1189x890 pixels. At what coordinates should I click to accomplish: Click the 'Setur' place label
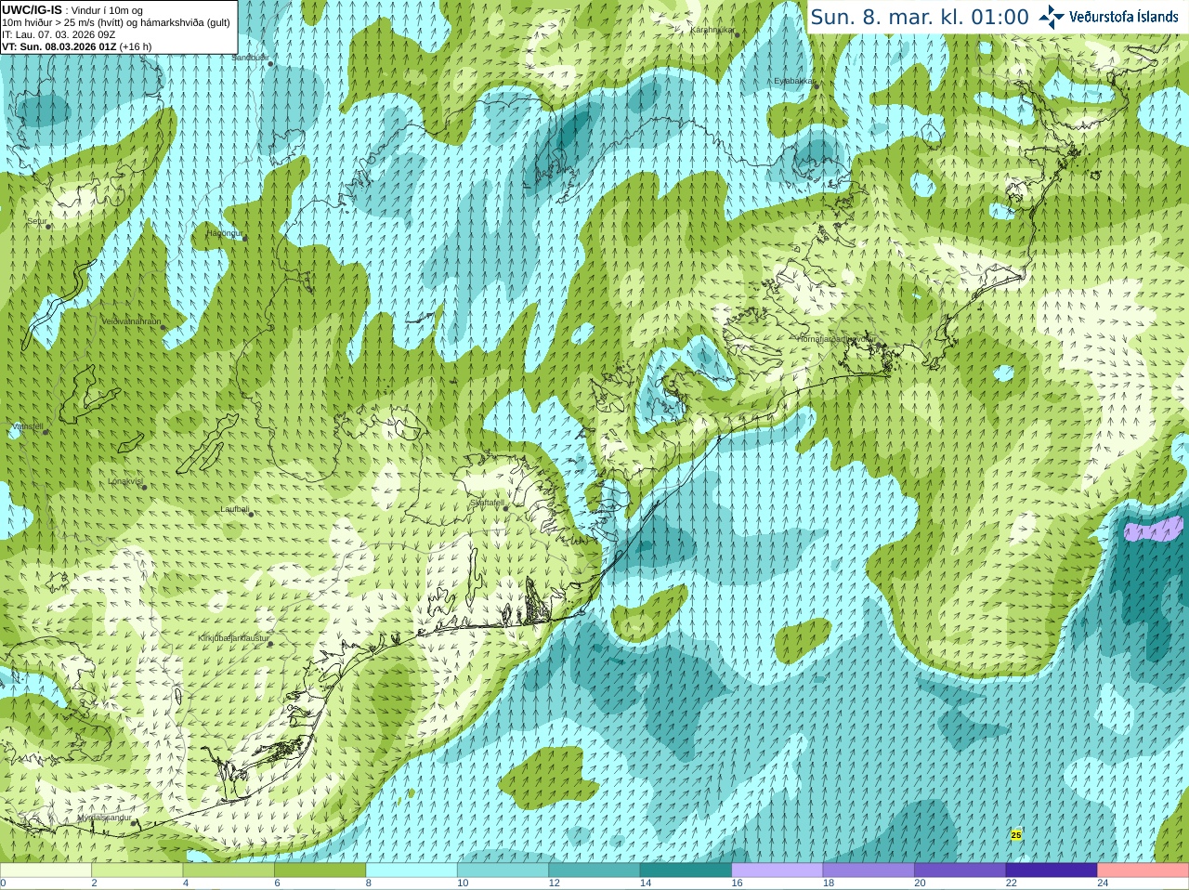pos(37,221)
